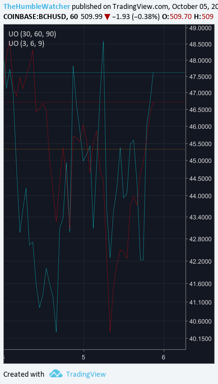Viewport: 218px width, 384px height.
Task: Select the UO (30, 60, 90) indicator label
Action: (32, 34)
